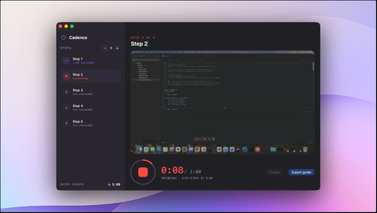377x213 pixels.
Task: Click 'RECORDING · AUTO-STOPS AT 1:00' status text
Action: (187, 178)
